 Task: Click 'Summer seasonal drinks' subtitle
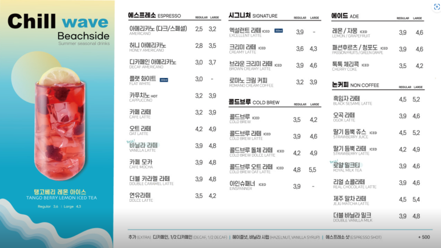point(84,43)
